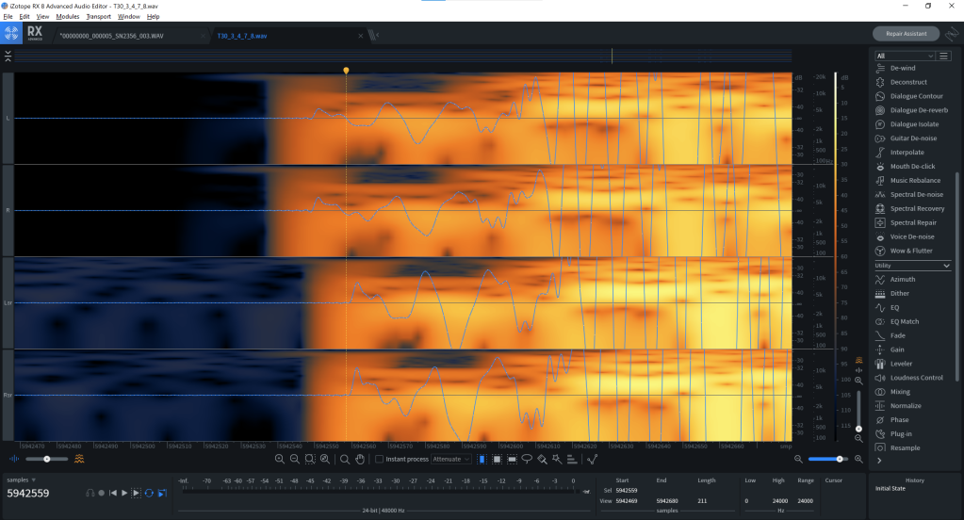Image resolution: width=964 pixels, height=520 pixels.
Task: Click the Repair Assistant button
Action: pyautogui.click(x=906, y=34)
